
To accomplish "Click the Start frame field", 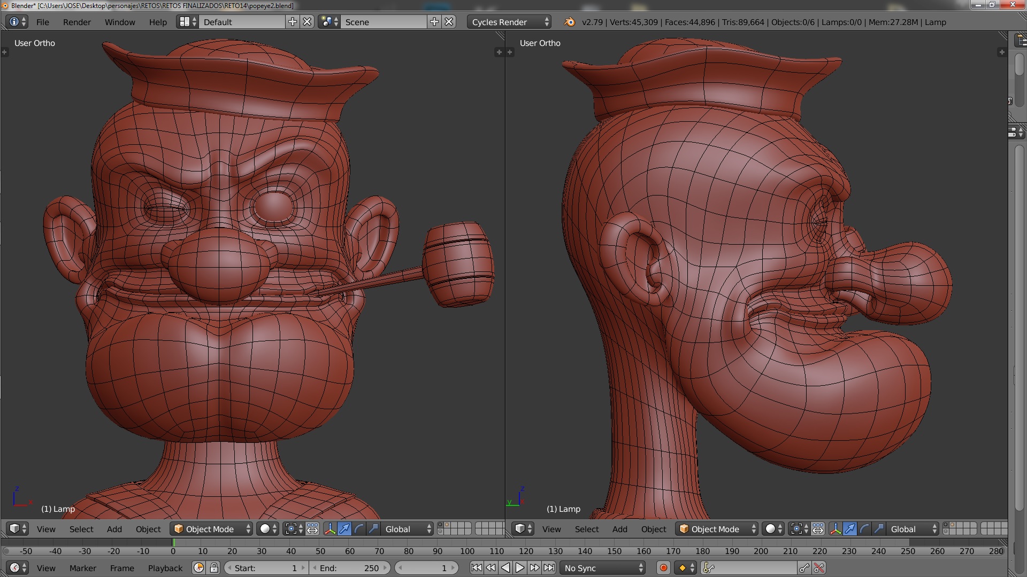I will (266, 568).
